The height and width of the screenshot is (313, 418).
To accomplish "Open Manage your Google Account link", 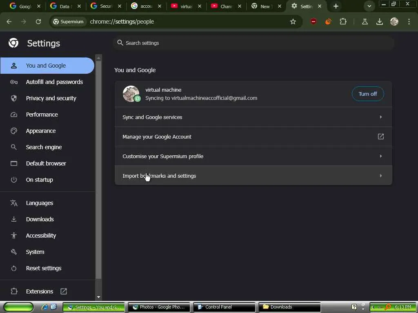I will (x=253, y=137).
